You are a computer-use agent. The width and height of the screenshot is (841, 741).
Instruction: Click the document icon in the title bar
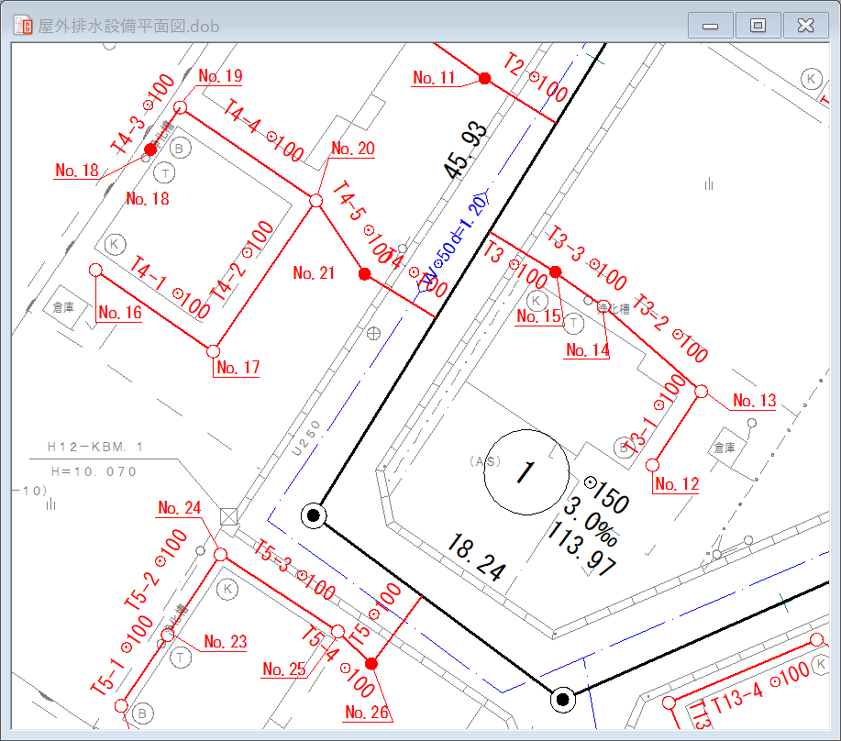tap(23, 25)
